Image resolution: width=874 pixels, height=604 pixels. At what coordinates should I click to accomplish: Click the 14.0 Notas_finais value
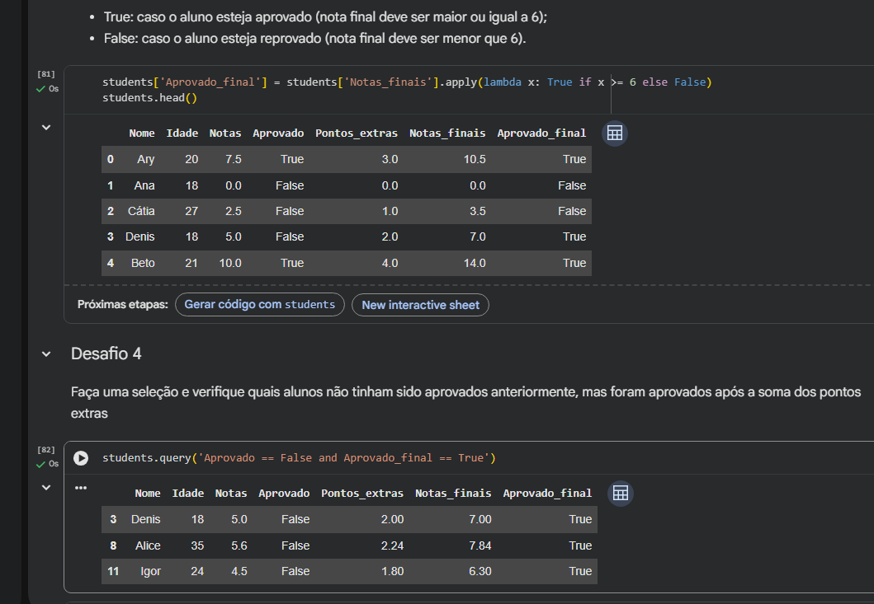pyautogui.click(x=475, y=263)
